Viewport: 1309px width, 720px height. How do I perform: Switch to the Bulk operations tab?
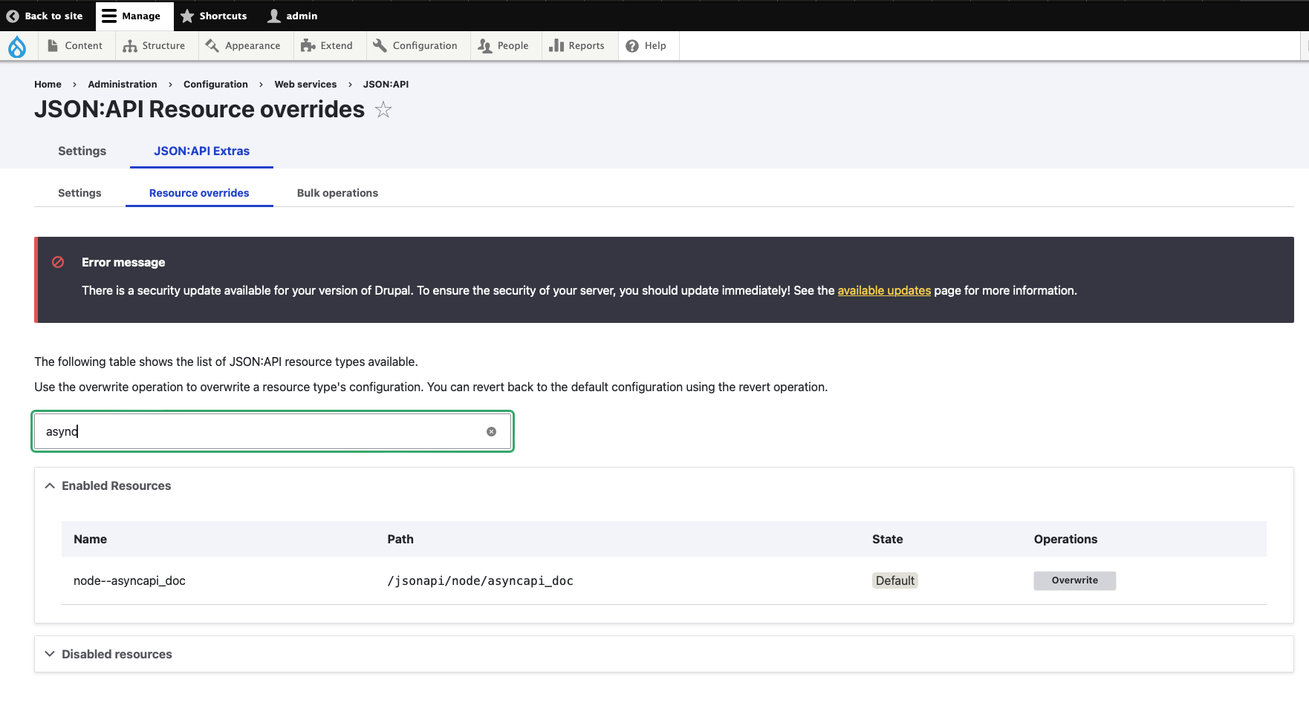click(x=337, y=193)
